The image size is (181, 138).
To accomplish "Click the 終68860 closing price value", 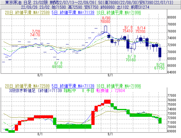I will point(107,7).
